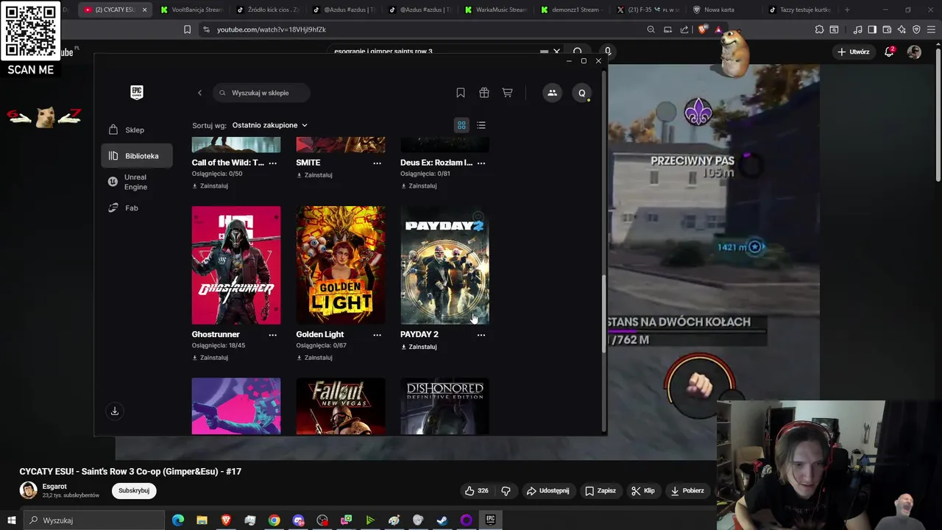The height and width of the screenshot is (530, 942).
Task: Open the gift redeem icon in the Epic launcher
Action: coord(484,93)
